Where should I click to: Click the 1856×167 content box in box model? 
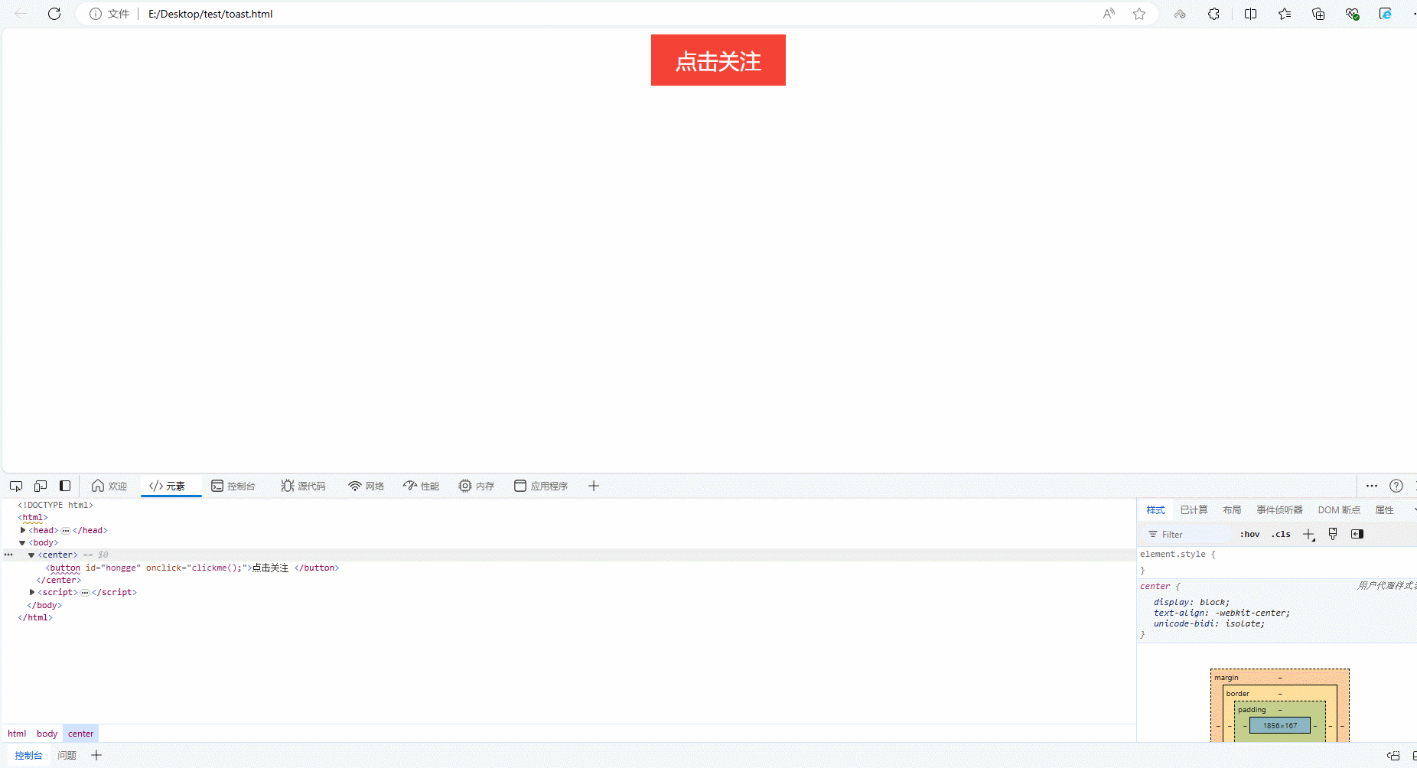[1280, 725]
